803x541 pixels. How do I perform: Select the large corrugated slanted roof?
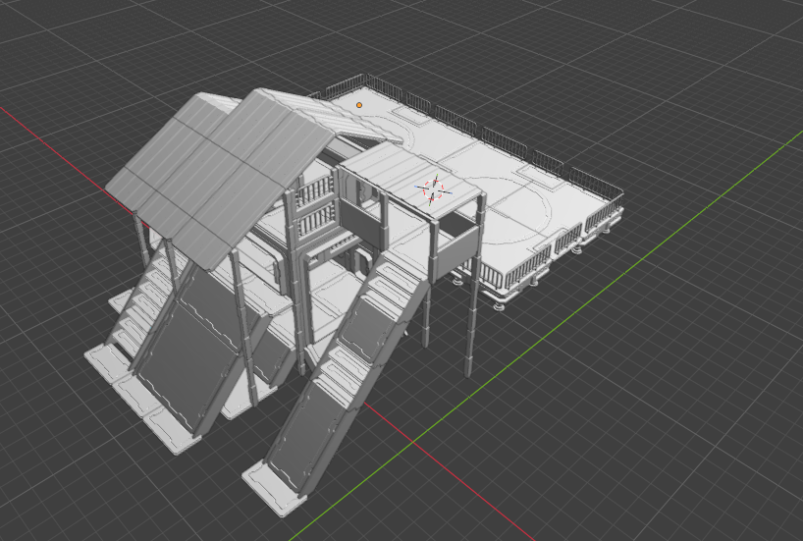pyautogui.click(x=220, y=177)
